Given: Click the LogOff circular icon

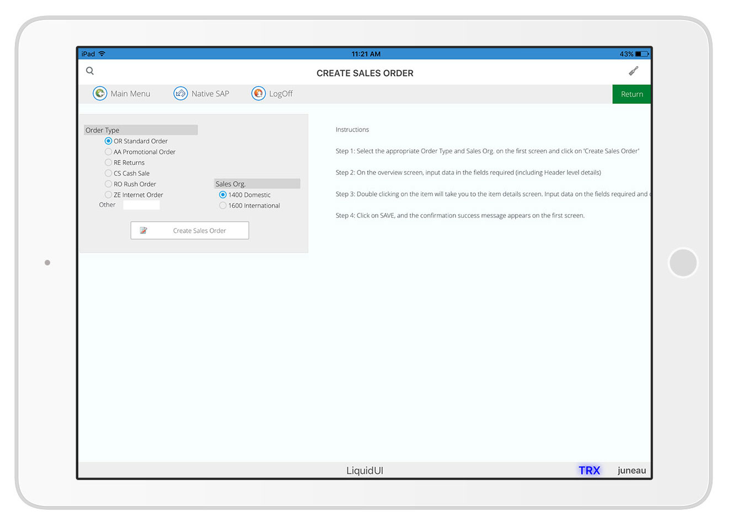Looking at the screenshot, I should click(258, 94).
